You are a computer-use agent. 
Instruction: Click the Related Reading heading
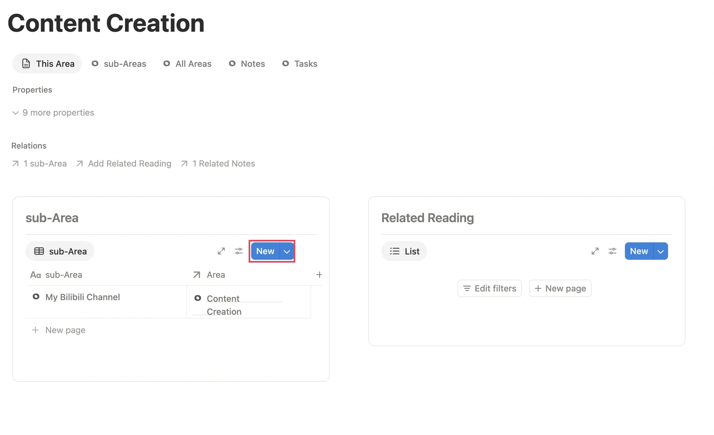coord(427,218)
